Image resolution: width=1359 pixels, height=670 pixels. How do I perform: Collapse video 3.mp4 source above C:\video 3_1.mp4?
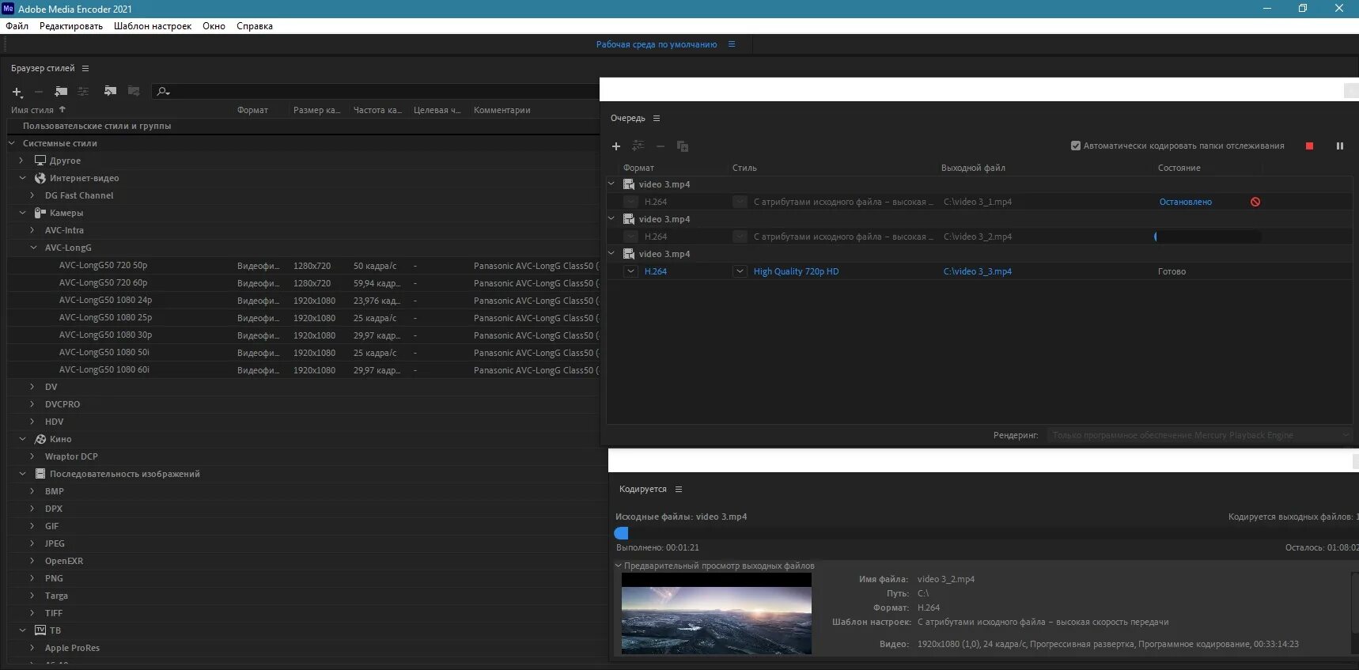tap(611, 184)
